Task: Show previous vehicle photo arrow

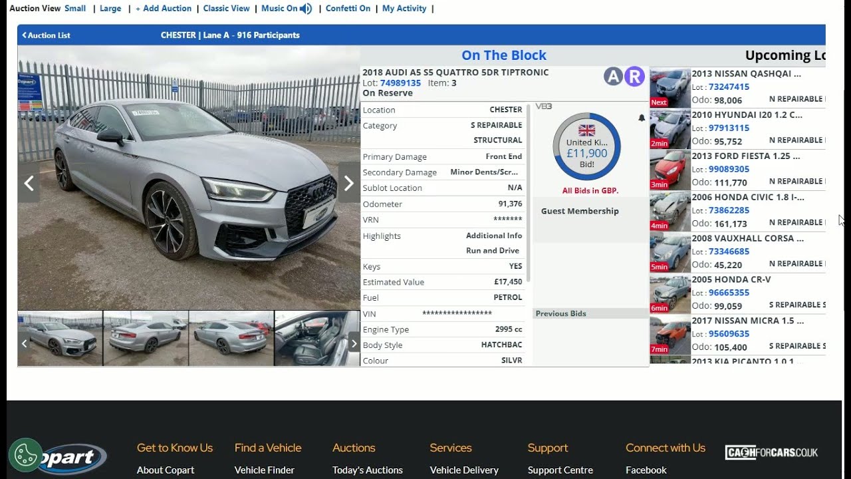Action: 29,184
